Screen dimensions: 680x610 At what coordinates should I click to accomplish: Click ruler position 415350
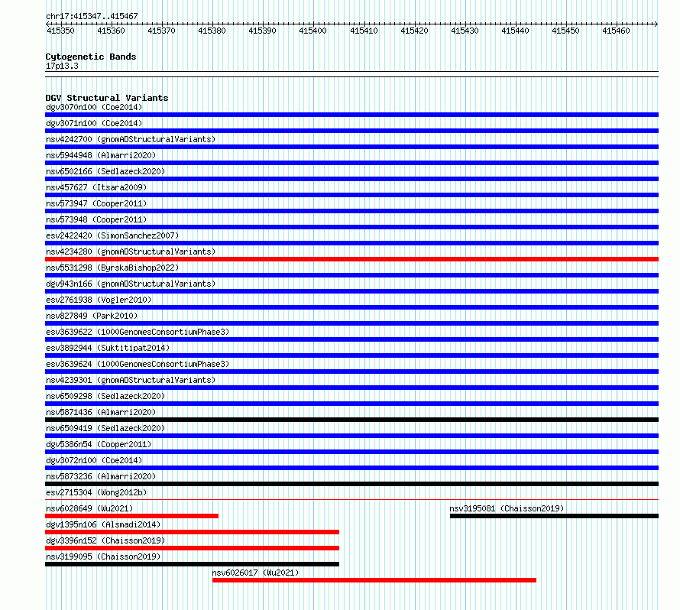click(60, 31)
